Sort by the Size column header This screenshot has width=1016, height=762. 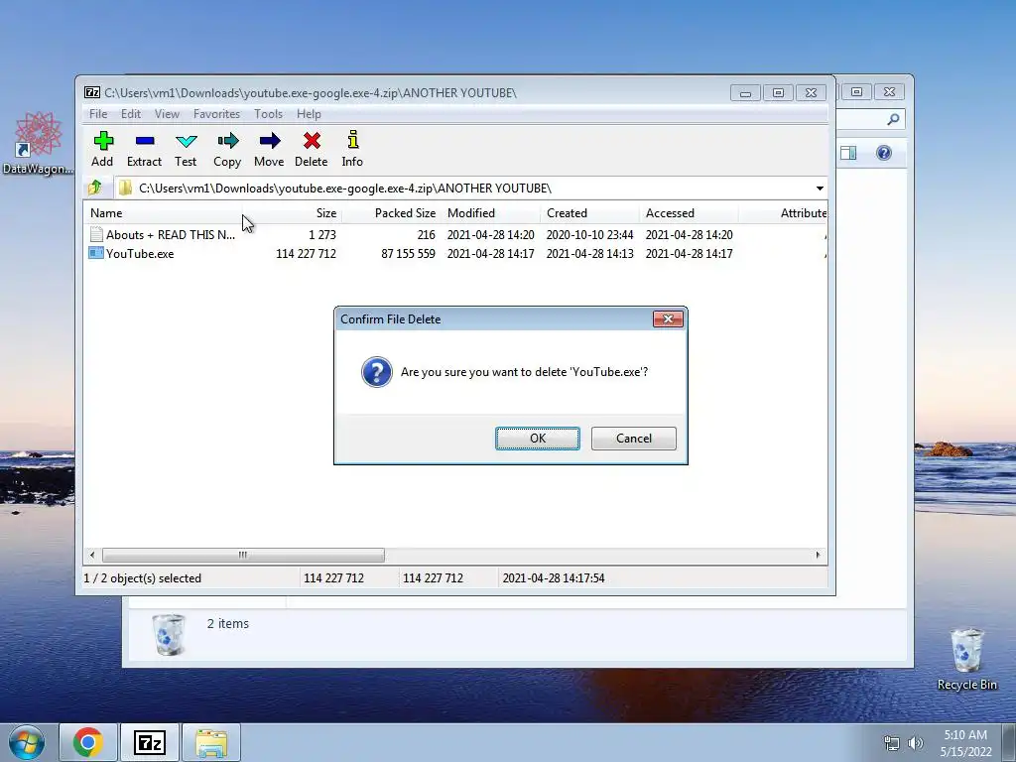(293, 213)
